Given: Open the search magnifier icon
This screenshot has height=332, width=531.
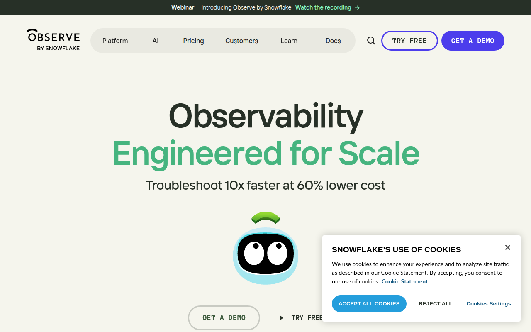Looking at the screenshot, I should [x=371, y=41].
